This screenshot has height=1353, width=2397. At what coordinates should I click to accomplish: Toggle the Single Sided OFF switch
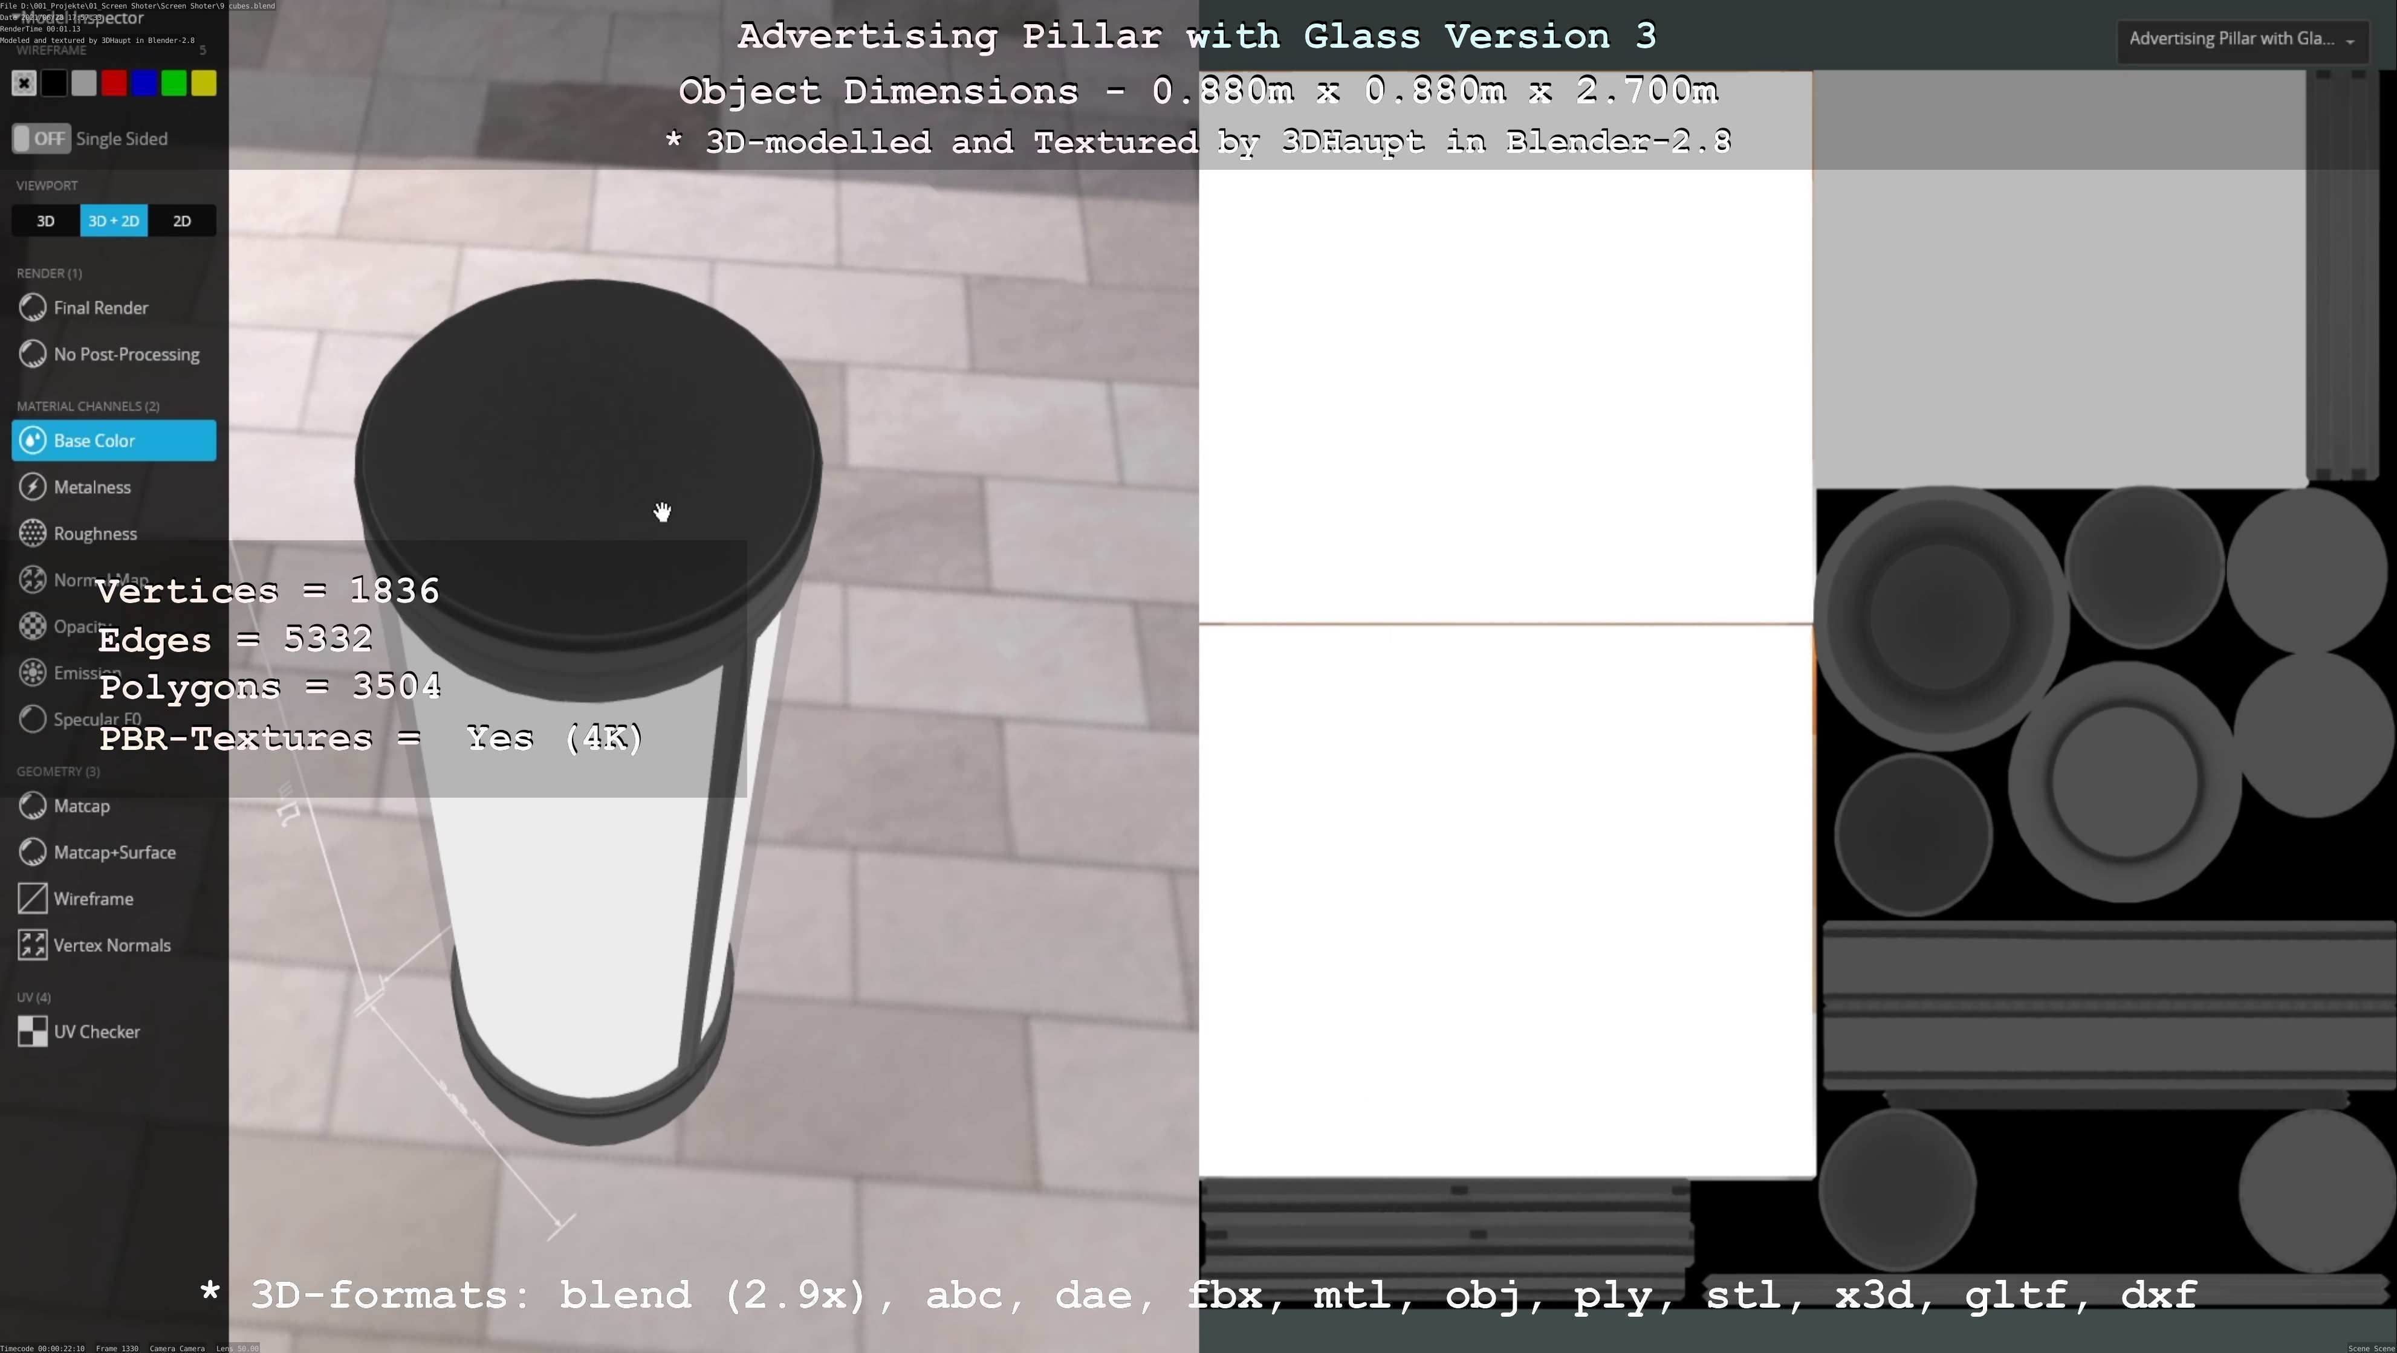coord(41,138)
